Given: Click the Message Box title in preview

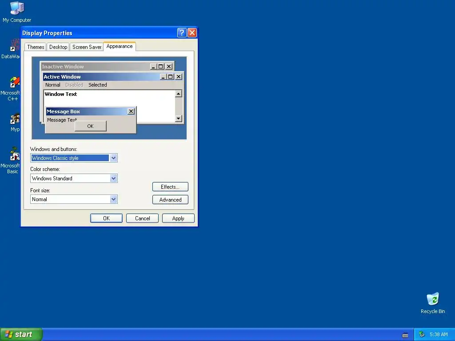Looking at the screenshot, I should [x=63, y=111].
